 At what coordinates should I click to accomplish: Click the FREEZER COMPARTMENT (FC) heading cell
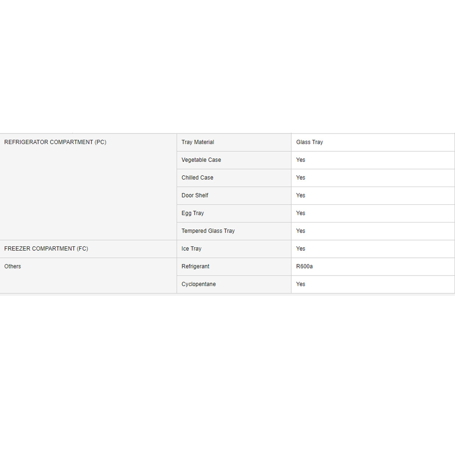(x=46, y=249)
